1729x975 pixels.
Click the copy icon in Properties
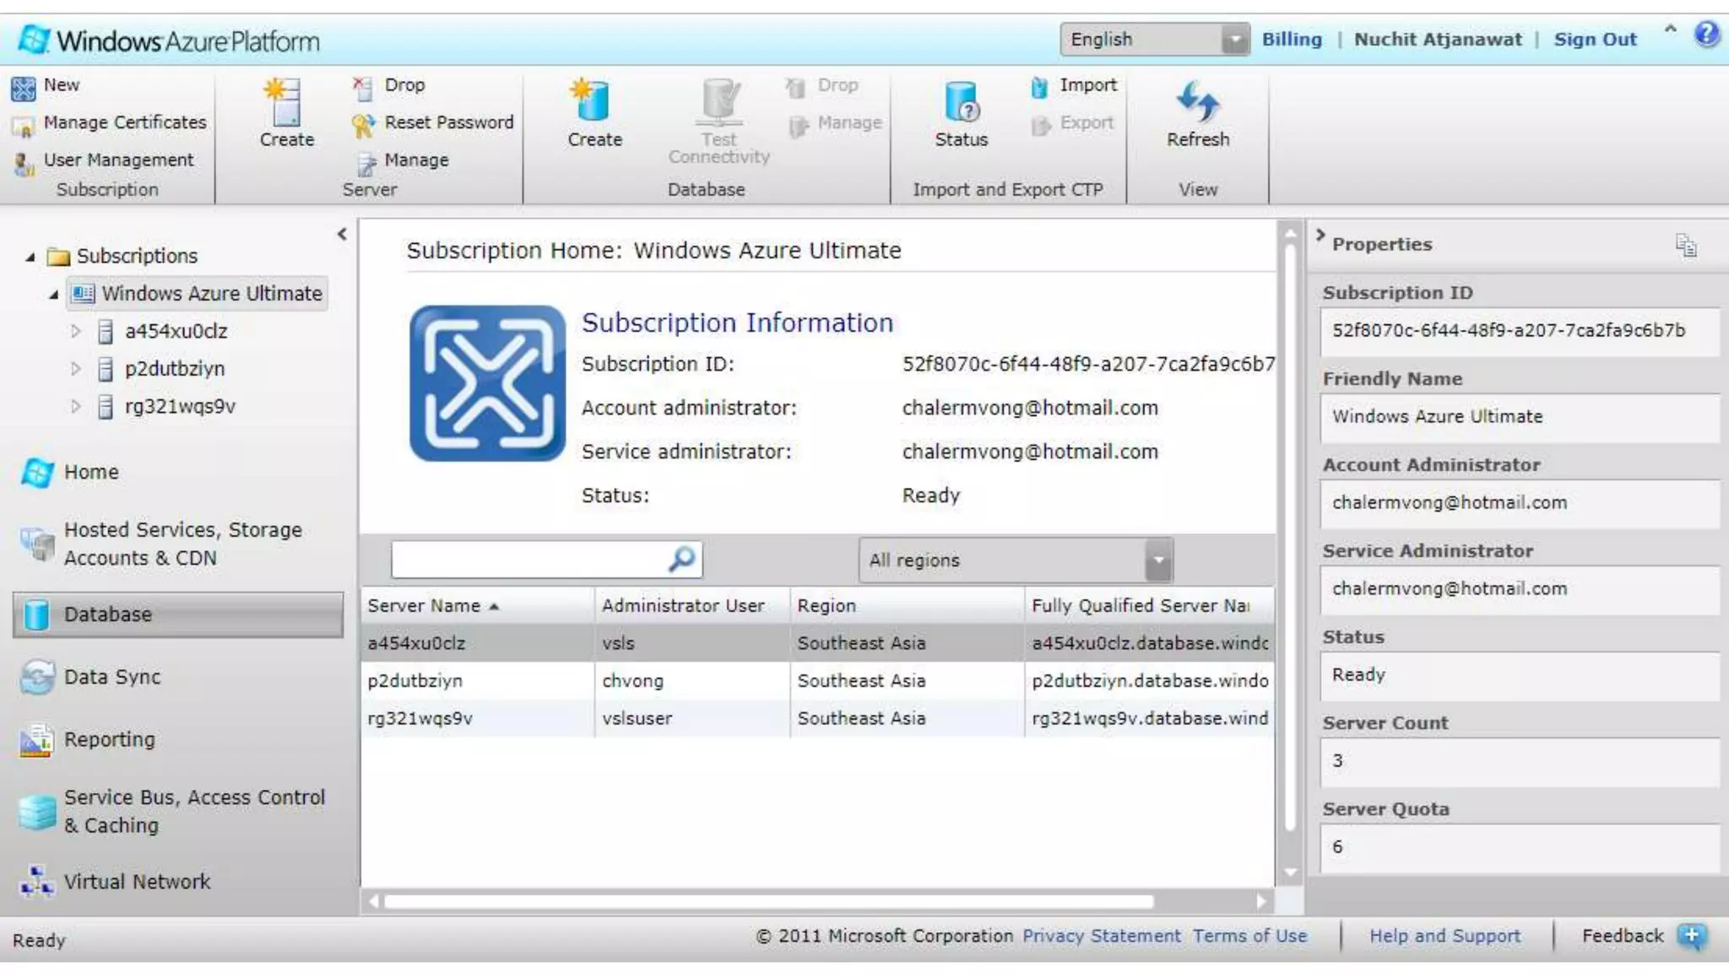1686,245
